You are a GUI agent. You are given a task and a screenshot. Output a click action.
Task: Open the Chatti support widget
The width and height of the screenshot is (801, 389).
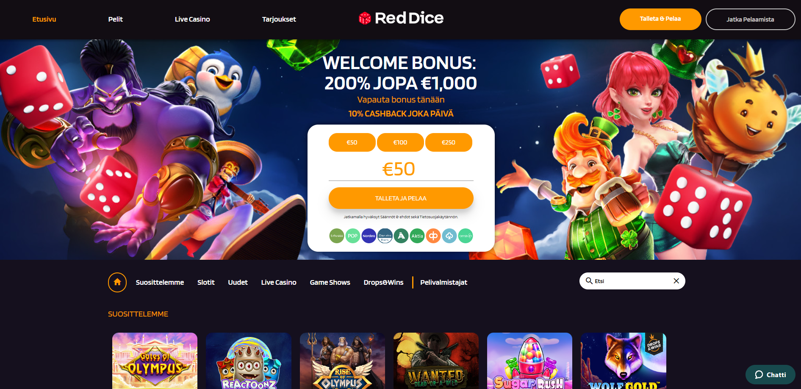(770, 375)
